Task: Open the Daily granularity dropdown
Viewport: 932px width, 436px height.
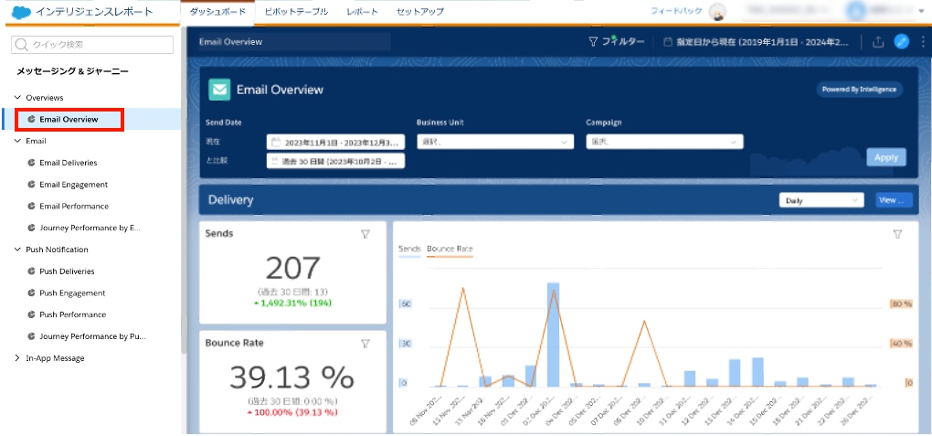Action: click(821, 200)
